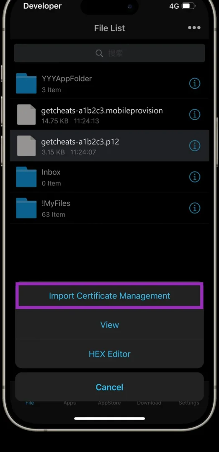Select the YYYYAppFolder name text
Viewport: 219px width, 452px height.
(67, 79)
